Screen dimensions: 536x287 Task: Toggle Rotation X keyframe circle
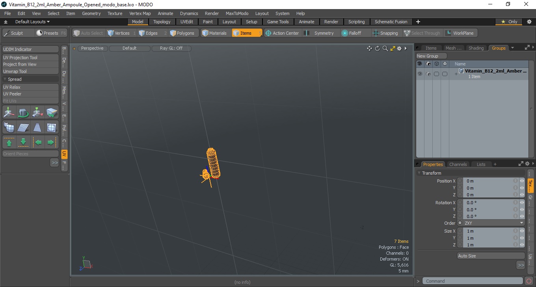tap(460, 203)
